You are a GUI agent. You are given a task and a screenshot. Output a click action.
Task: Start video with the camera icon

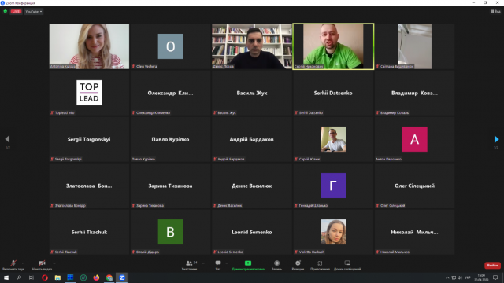[x=42, y=265]
